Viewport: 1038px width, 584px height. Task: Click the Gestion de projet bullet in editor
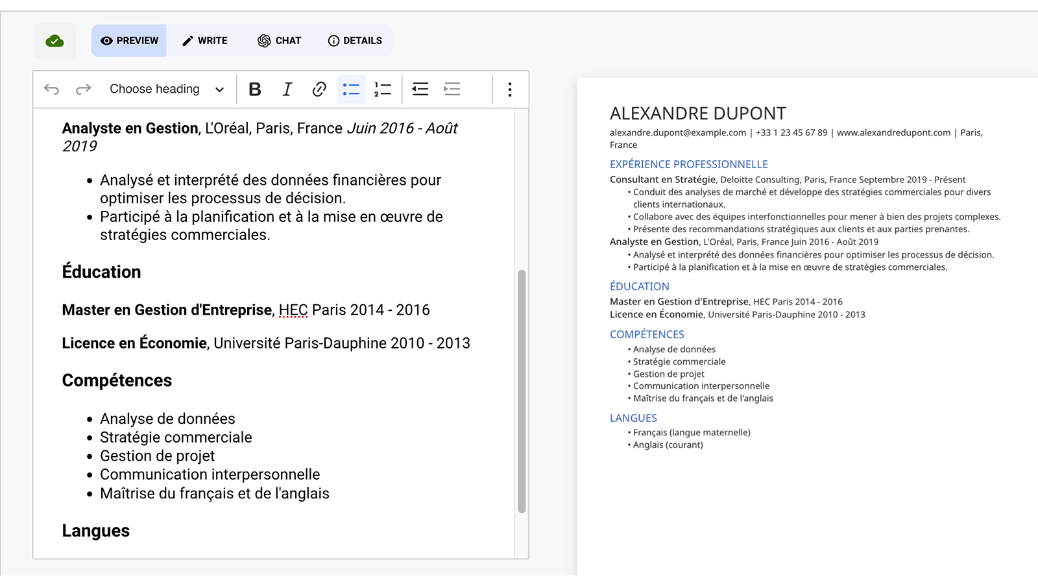(x=157, y=456)
